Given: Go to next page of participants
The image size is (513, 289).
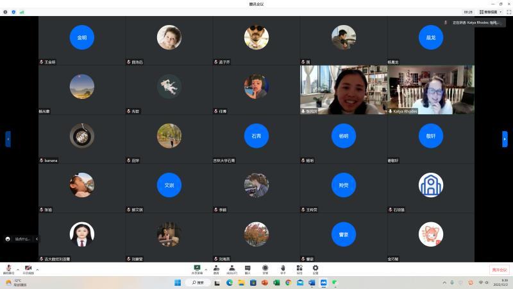Looking at the screenshot, I should (x=505, y=139).
